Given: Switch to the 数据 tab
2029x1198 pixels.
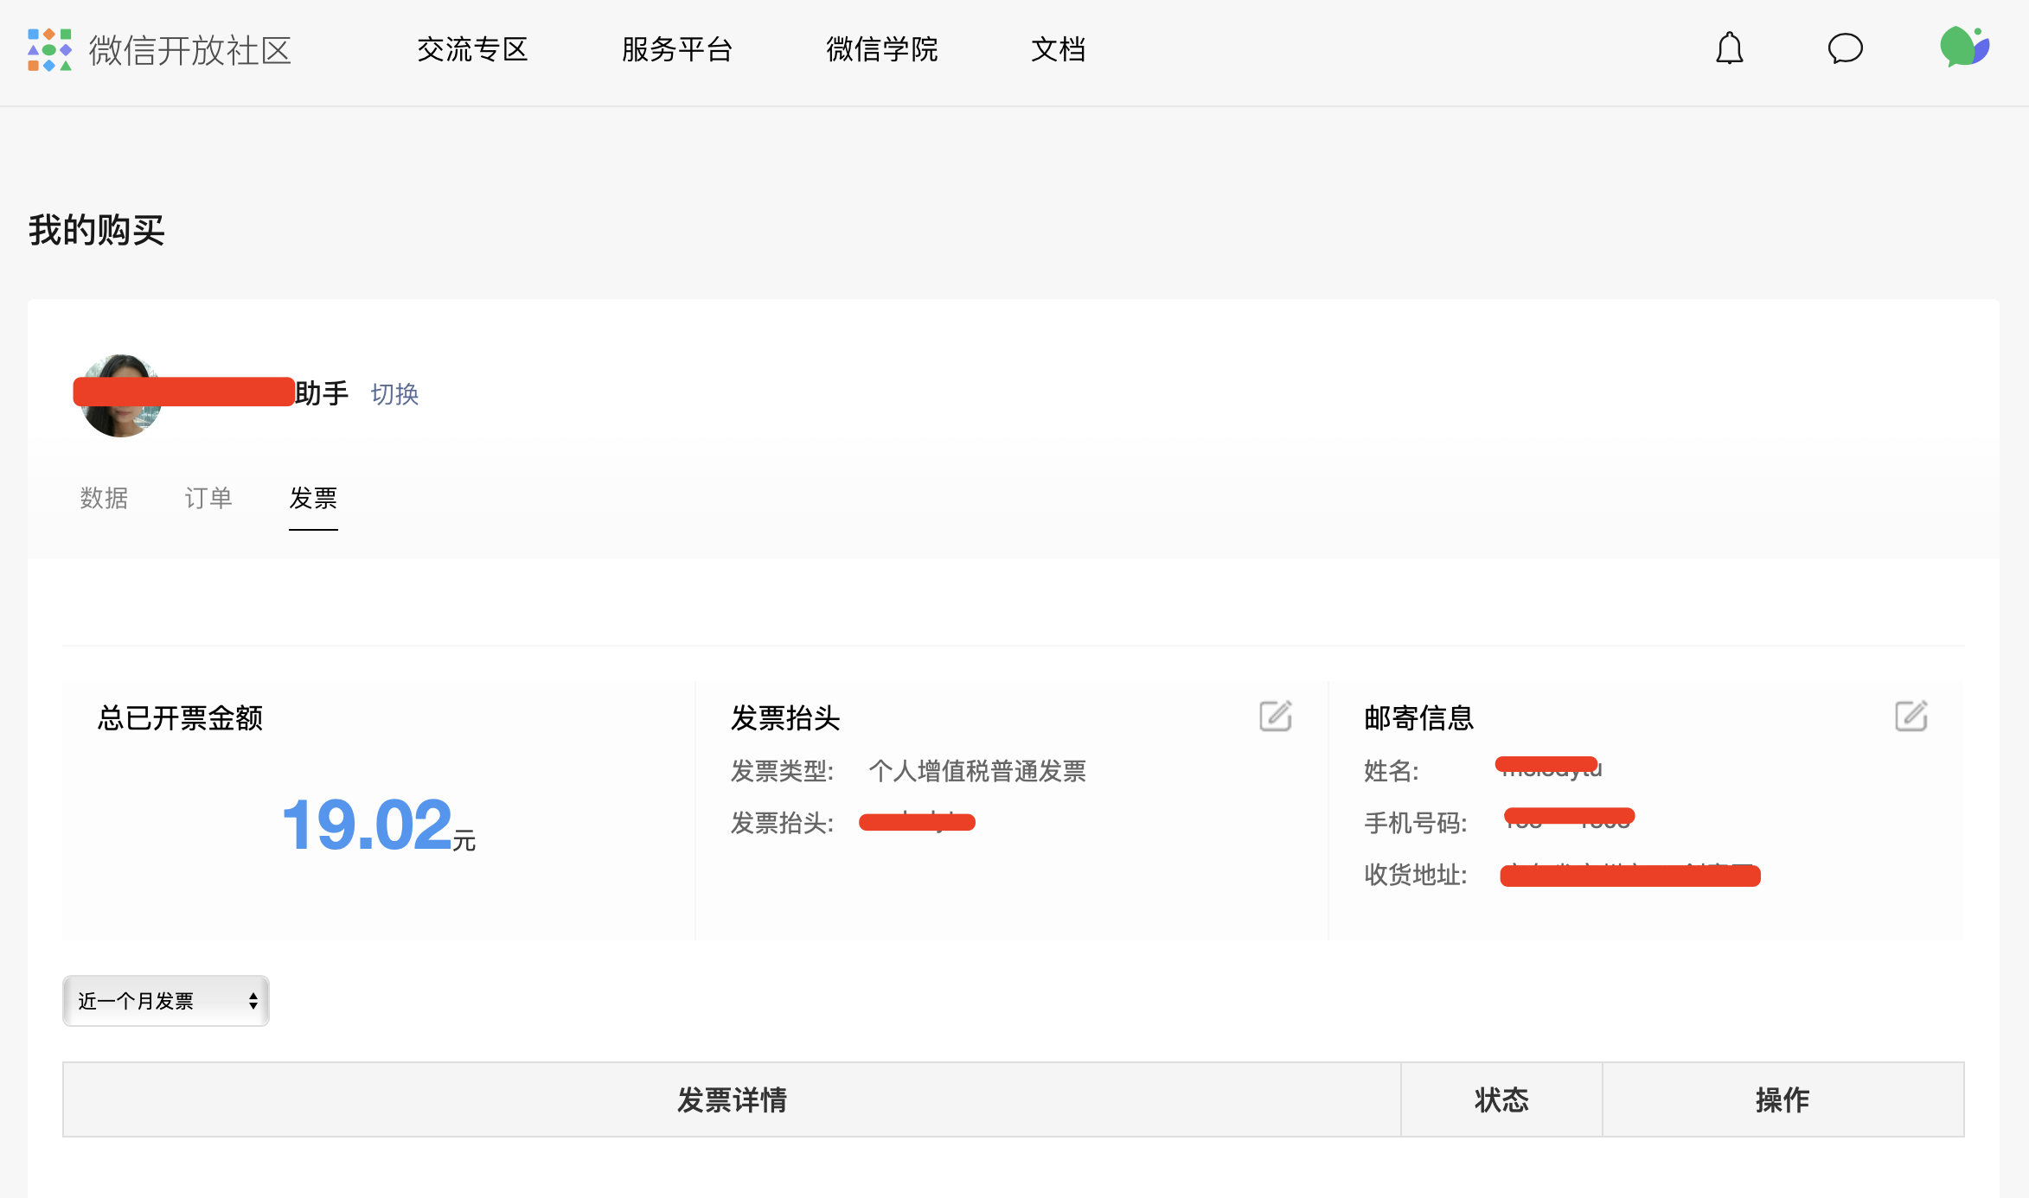Looking at the screenshot, I should (x=104, y=498).
